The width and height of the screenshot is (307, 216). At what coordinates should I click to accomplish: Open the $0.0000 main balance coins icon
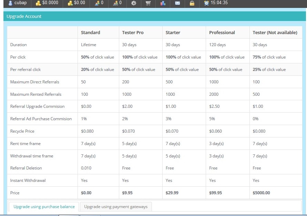click(x=38, y=3)
